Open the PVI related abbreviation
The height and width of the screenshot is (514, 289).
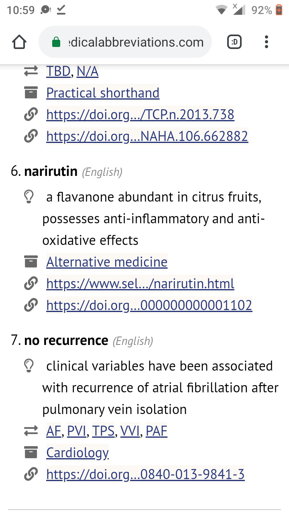point(77,431)
